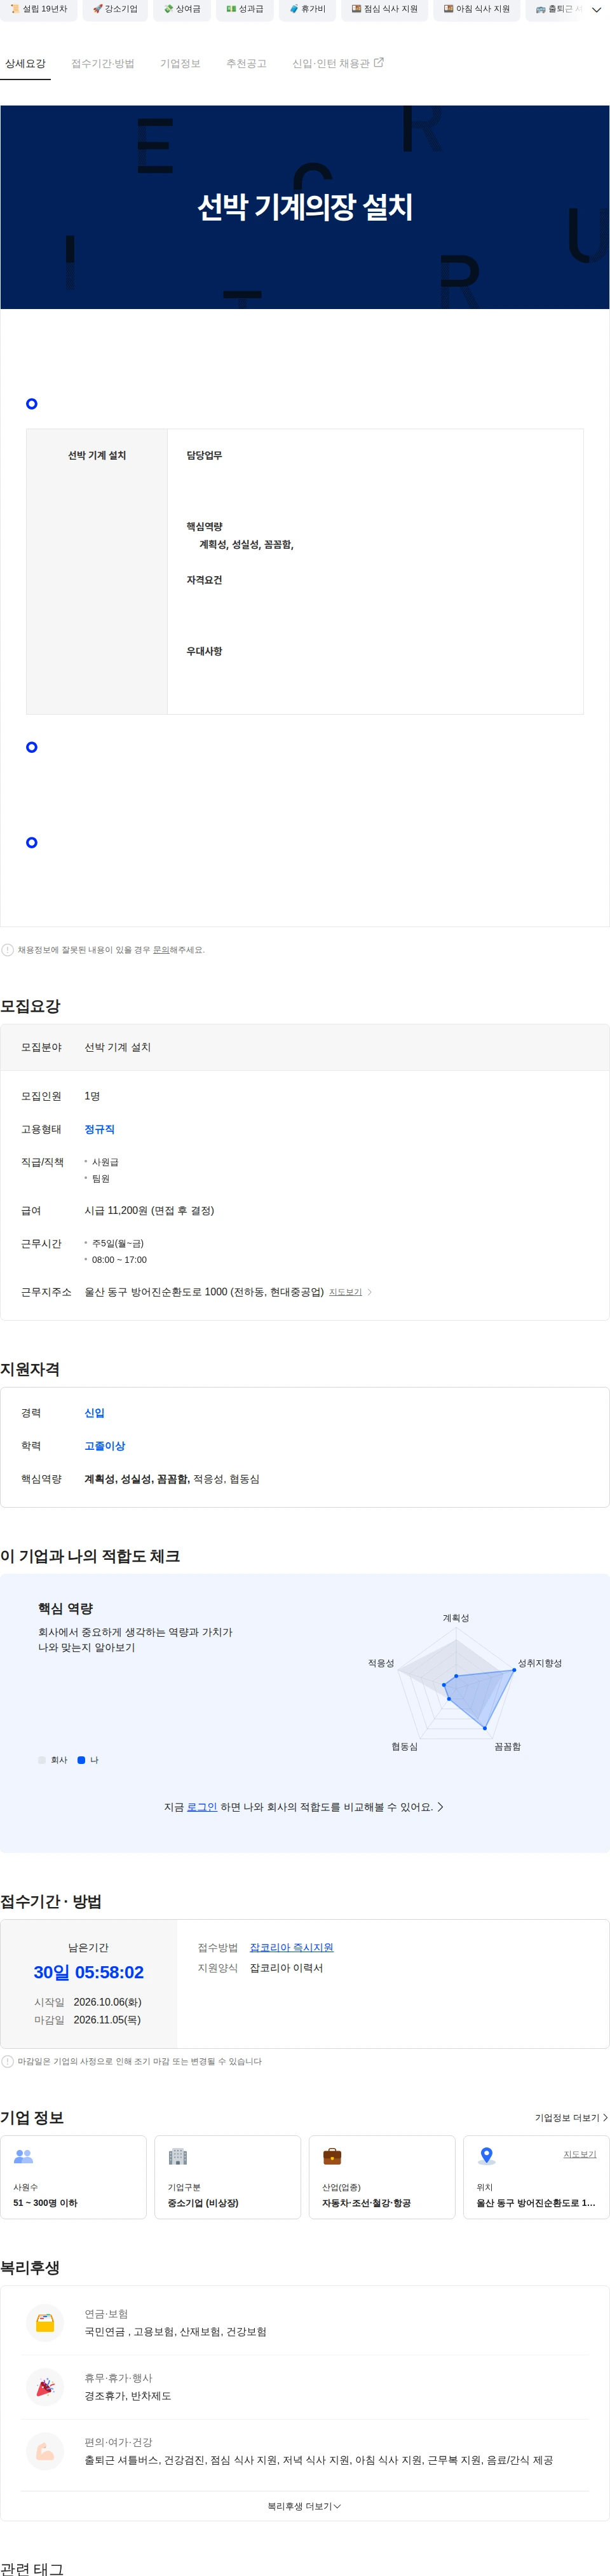Click the 사원수 51 ~ 300명 이하 card
This screenshot has height=2576, width=610.
74,2177
